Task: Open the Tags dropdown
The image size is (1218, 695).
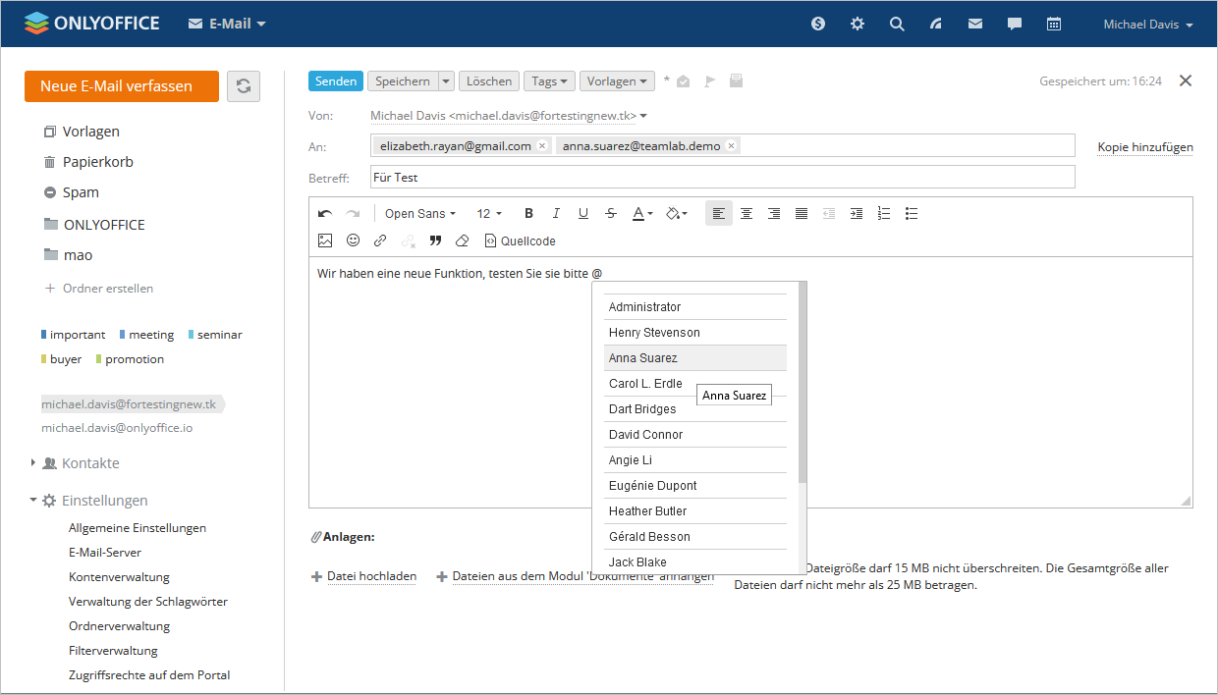Action: point(548,81)
